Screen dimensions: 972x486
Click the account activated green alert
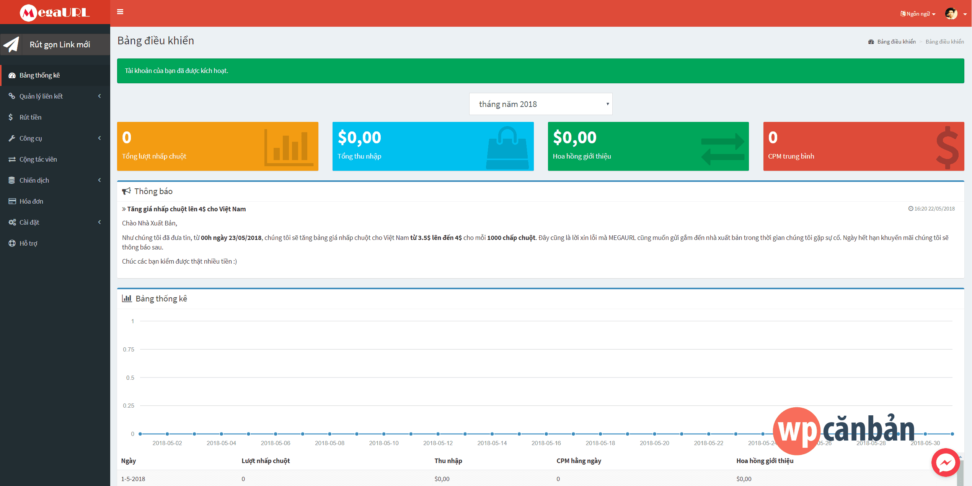(541, 71)
